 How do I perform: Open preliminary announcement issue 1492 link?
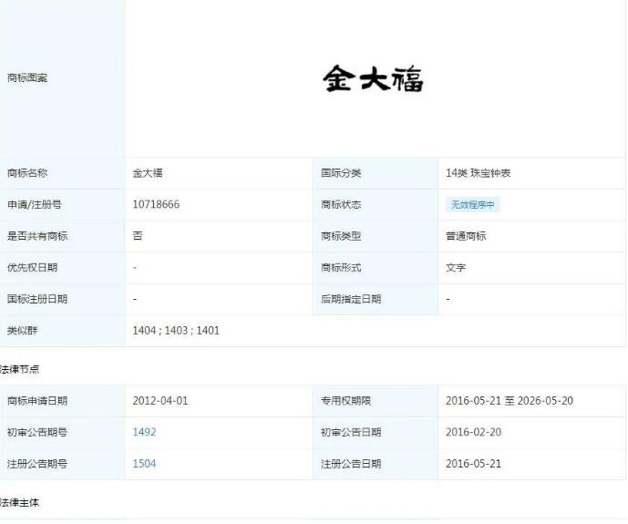[144, 432]
